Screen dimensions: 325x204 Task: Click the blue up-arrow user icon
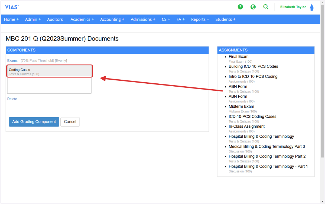(312, 7)
